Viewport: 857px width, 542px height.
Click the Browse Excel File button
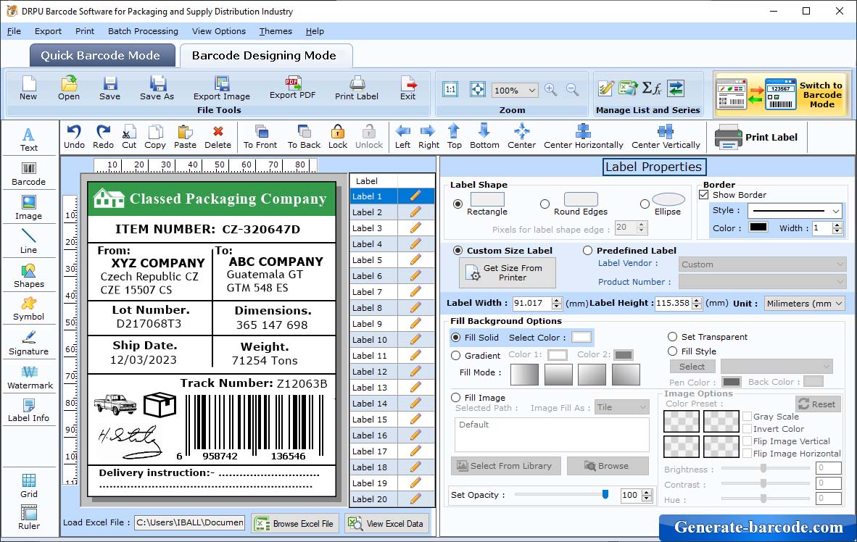click(x=296, y=523)
